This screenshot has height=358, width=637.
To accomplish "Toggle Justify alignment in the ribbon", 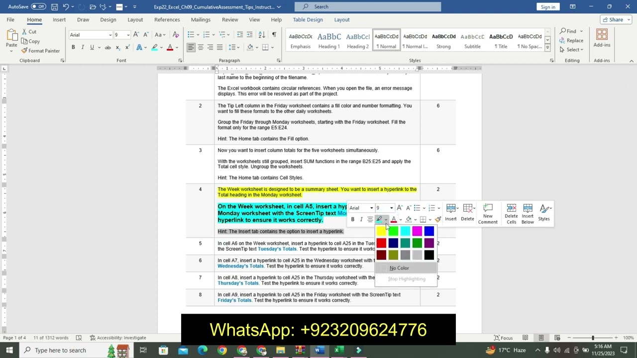I will 220,47.
